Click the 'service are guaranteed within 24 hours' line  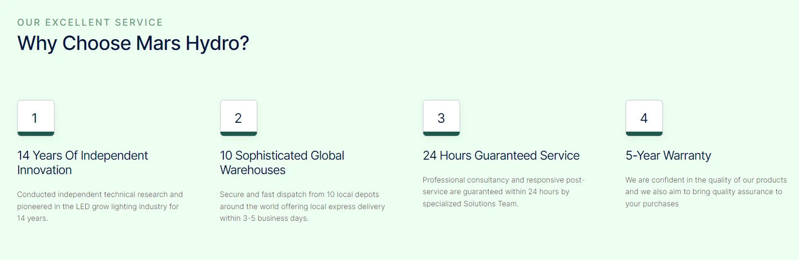pyautogui.click(x=495, y=192)
